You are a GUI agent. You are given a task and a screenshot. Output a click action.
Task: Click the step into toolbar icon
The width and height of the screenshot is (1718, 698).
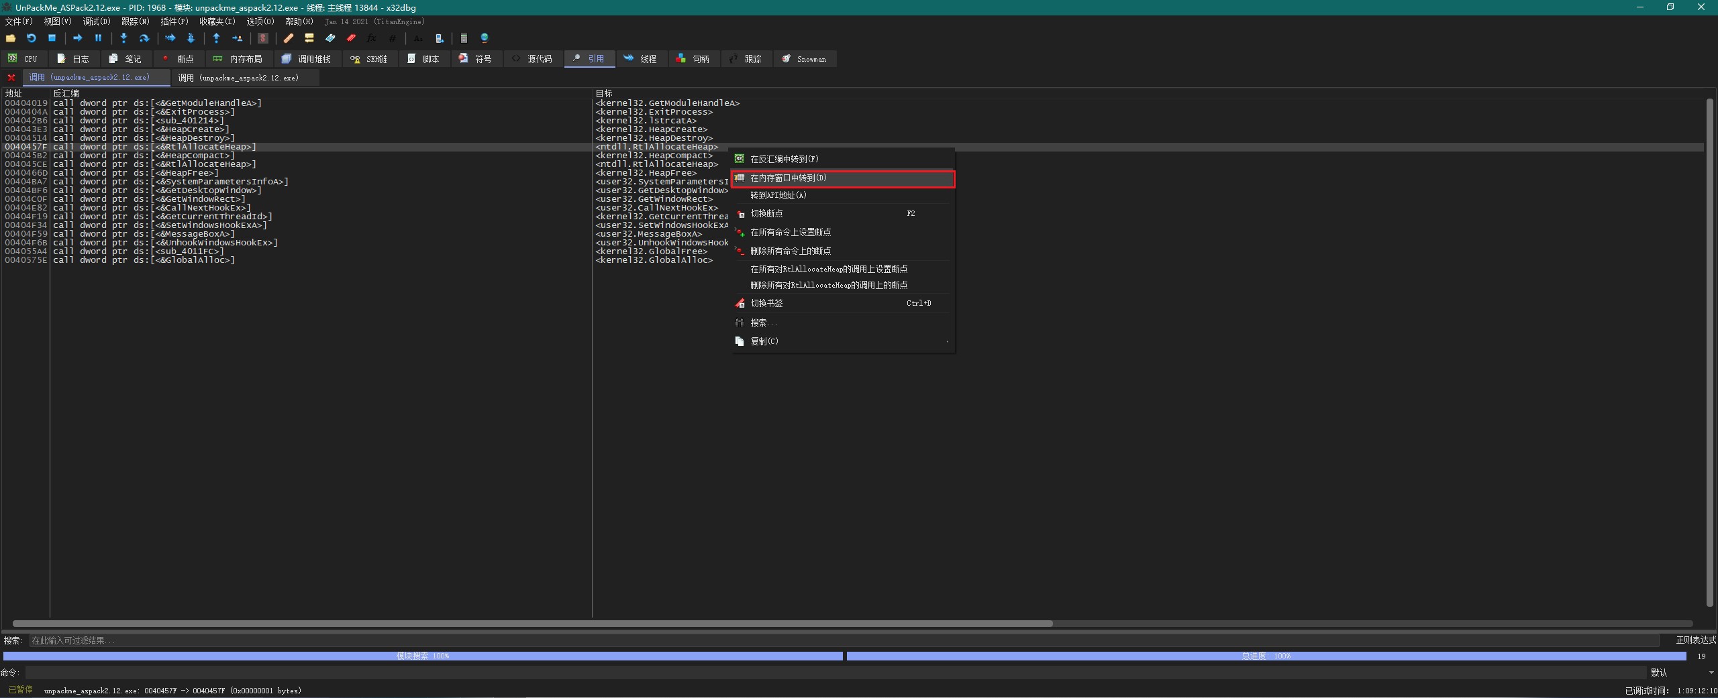pos(123,38)
